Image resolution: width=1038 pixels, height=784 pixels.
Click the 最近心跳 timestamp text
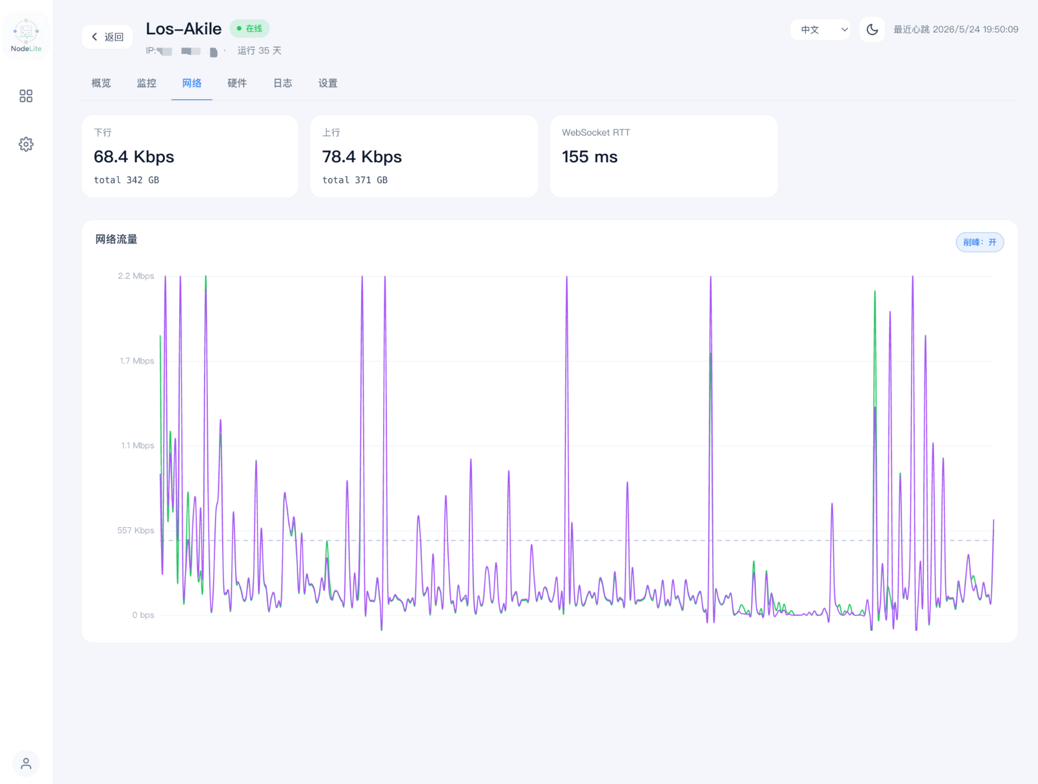[x=956, y=29]
